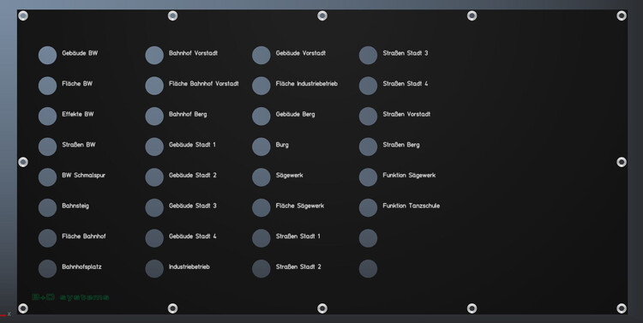Click the "Fläche BW" label text
Image resolution: width=643 pixels, height=323 pixels.
pyautogui.click(x=77, y=84)
